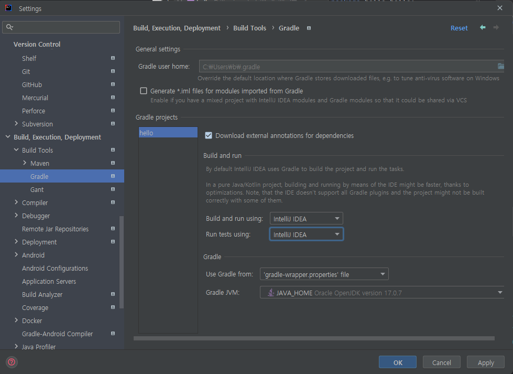Image resolution: width=513 pixels, height=374 pixels.
Task: Click the Cancel button
Action: [441, 362]
